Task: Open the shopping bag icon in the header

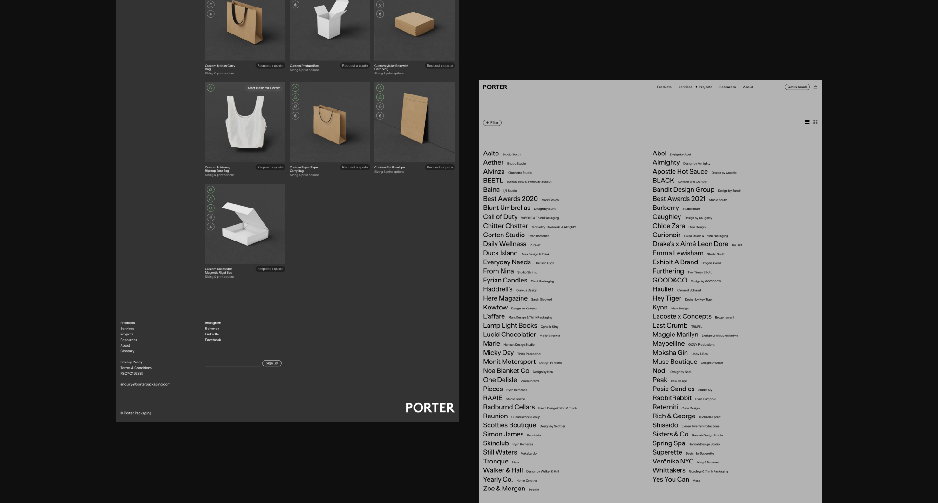Action: (816, 87)
